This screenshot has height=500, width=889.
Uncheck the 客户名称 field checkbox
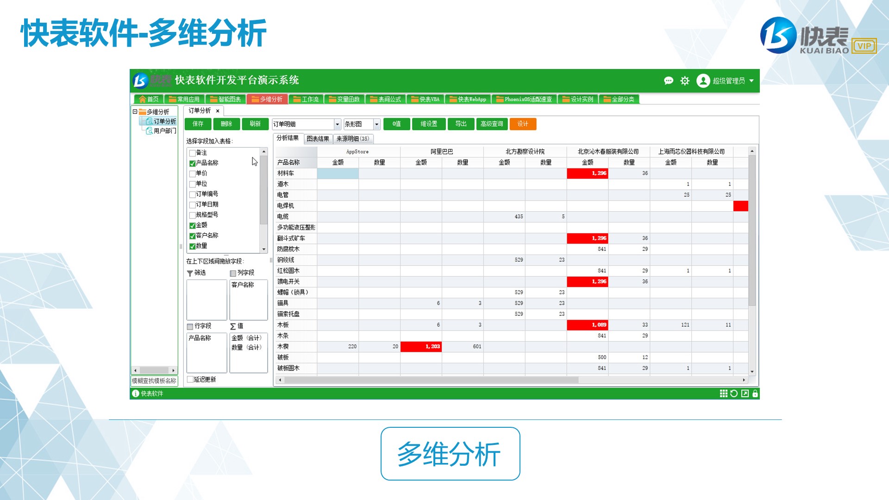click(x=192, y=236)
